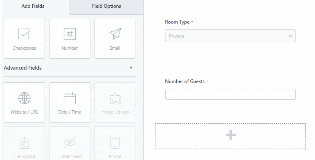This screenshot has width=315, height=160.
Task: Add a Phone field
Action: (115, 143)
